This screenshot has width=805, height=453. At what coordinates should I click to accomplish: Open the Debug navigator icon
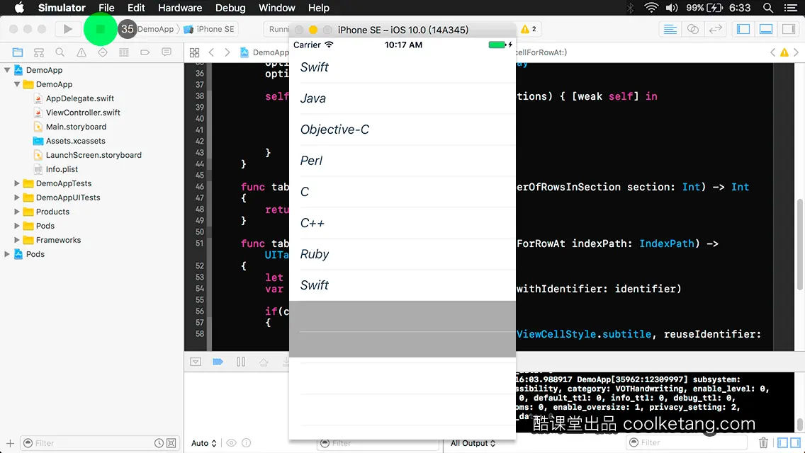124,52
